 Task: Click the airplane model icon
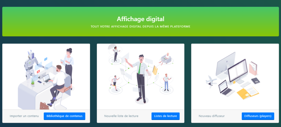pos(211,81)
